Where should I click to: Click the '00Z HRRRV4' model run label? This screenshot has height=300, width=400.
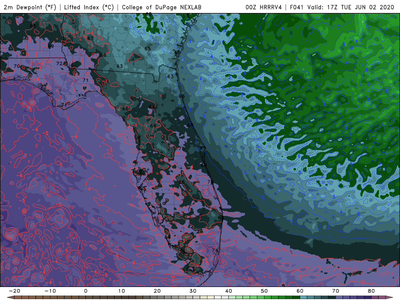tap(263, 7)
